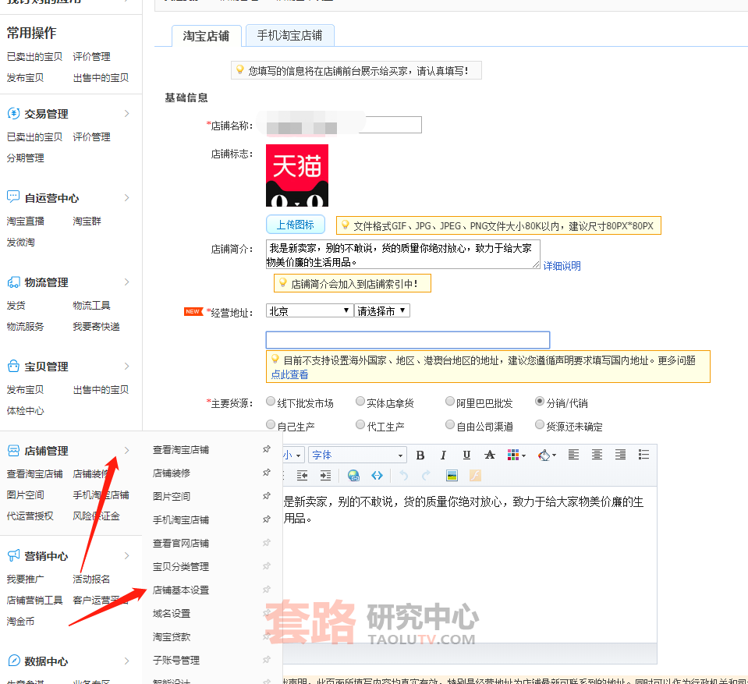The width and height of the screenshot is (748, 684).
Task: Switch to the 淘宝店铺 tab
Action: click(x=206, y=36)
